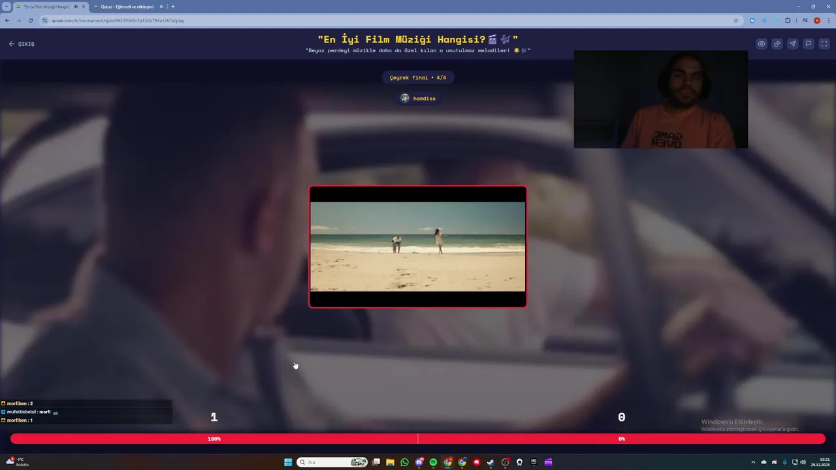Click the 100% red vote progress bar
The width and height of the screenshot is (836, 470).
(214, 439)
